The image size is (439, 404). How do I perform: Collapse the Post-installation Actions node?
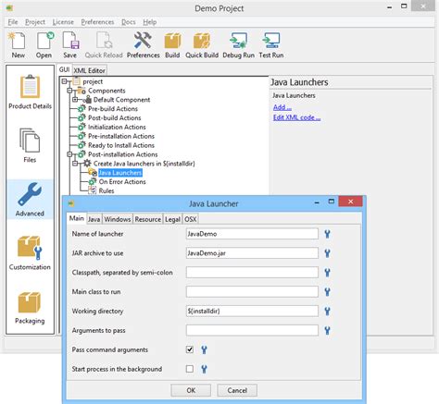(69, 154)
